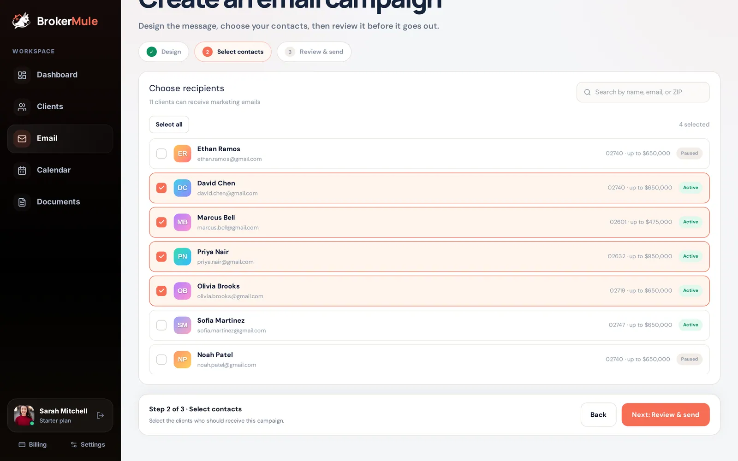
Task: Click the Active badge on Sofia Martinez
Action: pyautogui.click(x=690, y=325)
